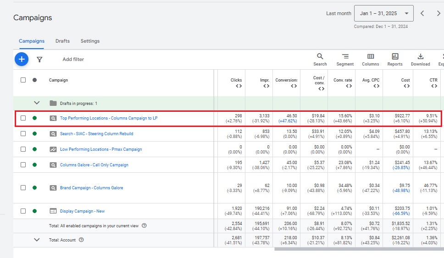Tick the Search - SIAC campaign checkbox
444x258 pixels.
tap(23, 134)
